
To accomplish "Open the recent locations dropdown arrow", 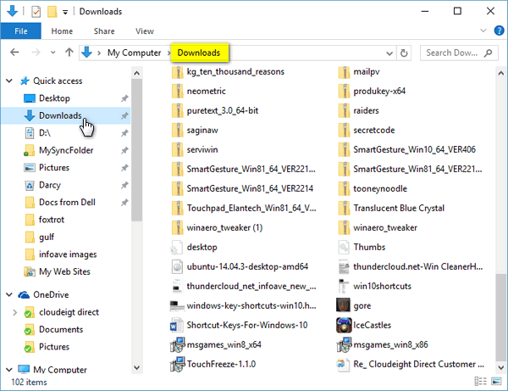I will [x=52, y=53].
